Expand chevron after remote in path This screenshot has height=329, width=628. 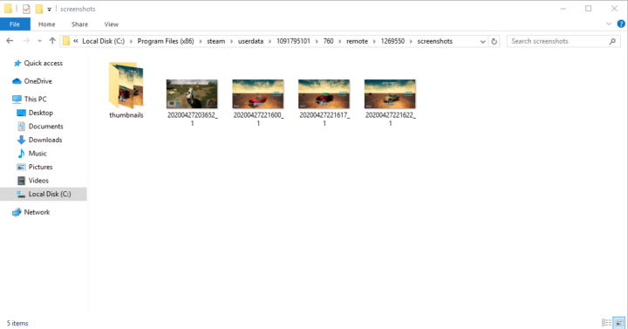374,41
